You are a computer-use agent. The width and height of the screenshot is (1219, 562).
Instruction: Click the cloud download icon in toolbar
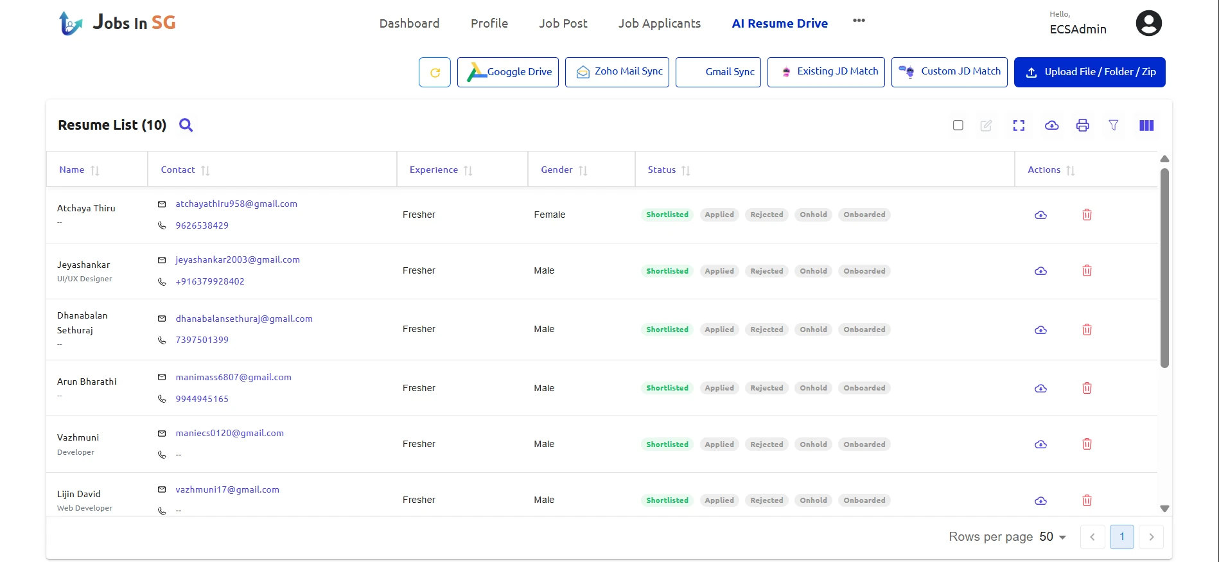[1051, 126]
